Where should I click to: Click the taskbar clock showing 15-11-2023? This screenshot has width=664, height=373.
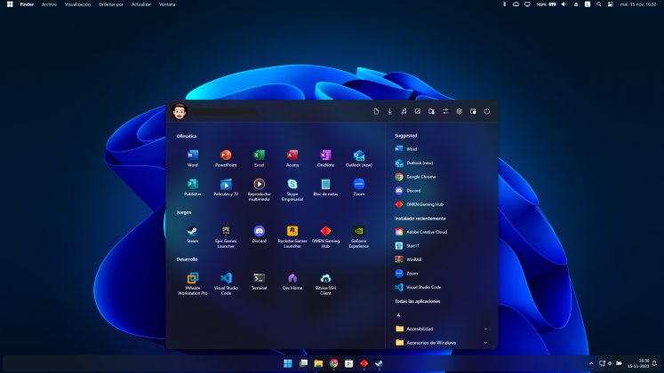click(638, 363)
